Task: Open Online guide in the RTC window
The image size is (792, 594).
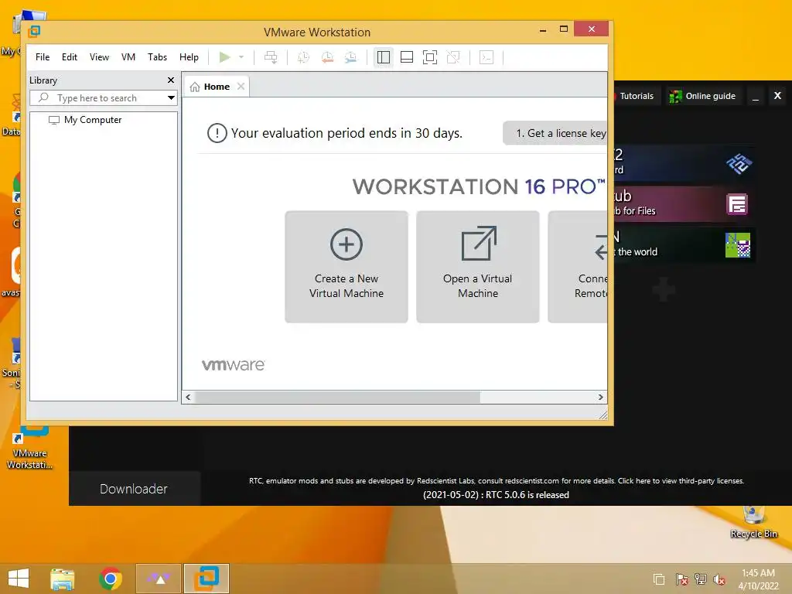Action: (702, 96)
